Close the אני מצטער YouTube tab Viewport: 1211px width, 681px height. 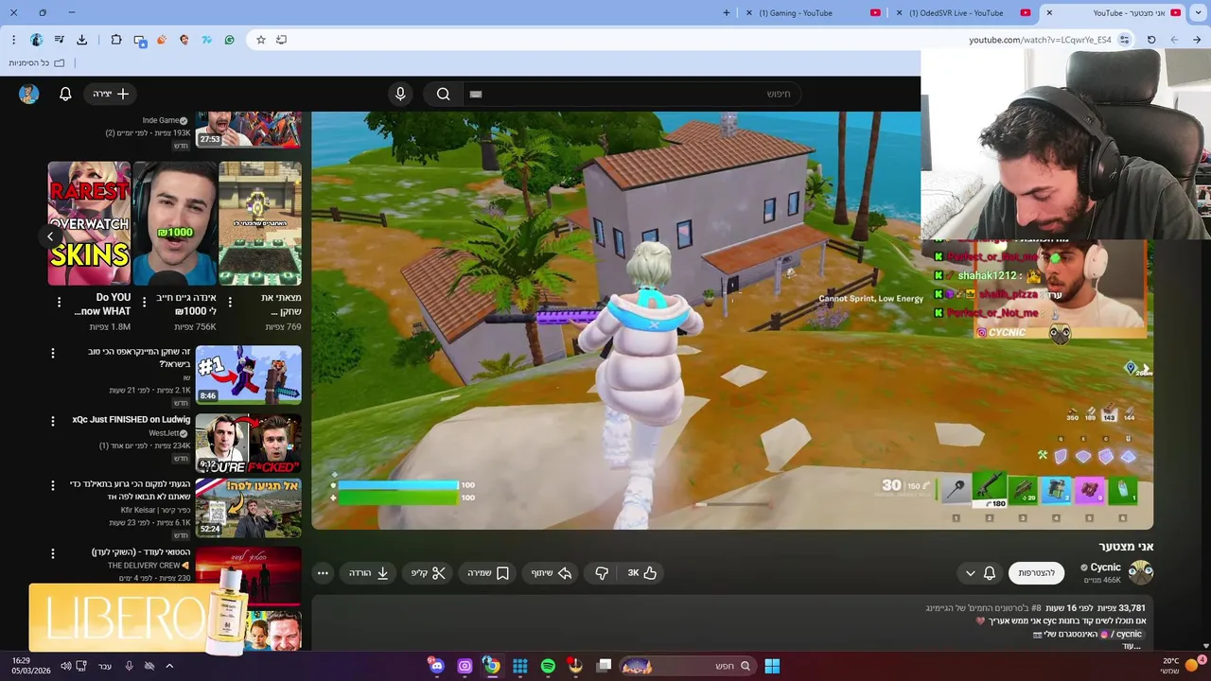pos(1048,13)
